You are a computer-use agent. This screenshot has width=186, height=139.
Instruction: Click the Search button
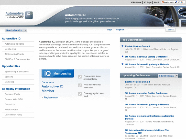171,30
